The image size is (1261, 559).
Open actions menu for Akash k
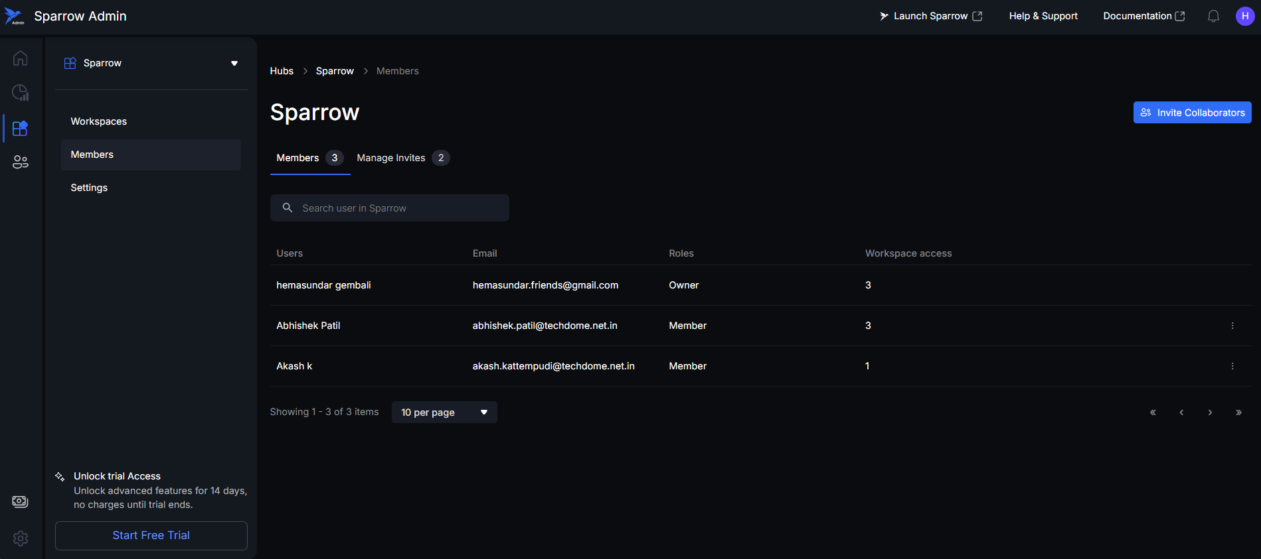pyautogui.click(x=1232, y=366)
